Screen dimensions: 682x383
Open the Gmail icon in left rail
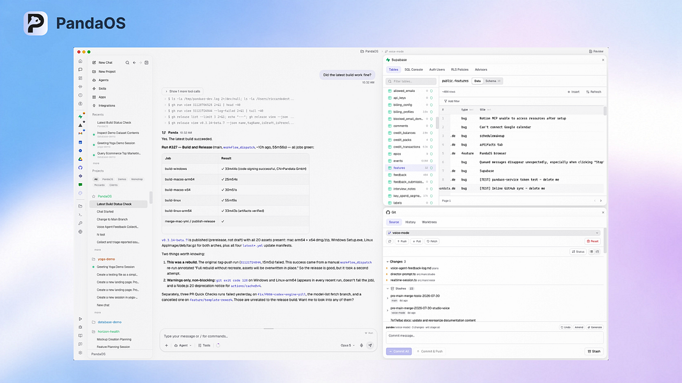80,133
